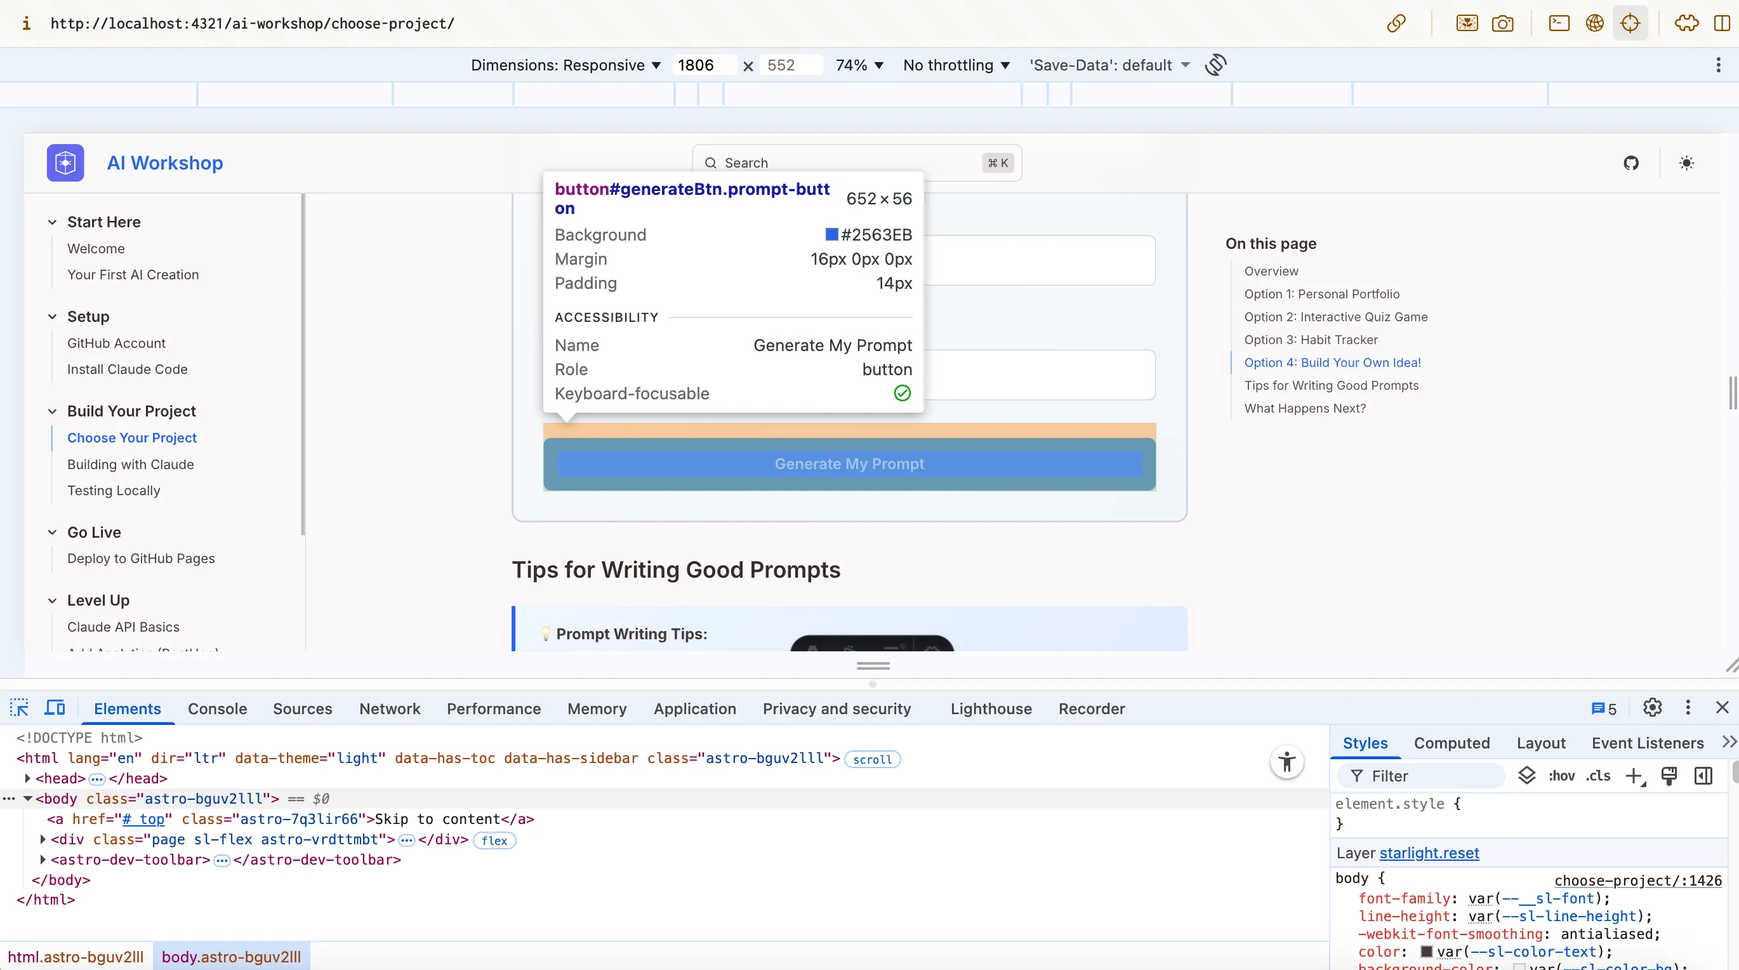1739x970 pixels.
Task: Open the Install Claude Code sidebar link
Action: (x=127, y=369)
